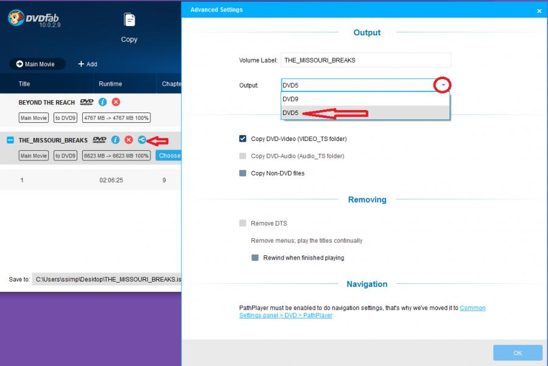Image resolution: width=548 pixels, height=366 pixels.
Task: Edit the Volume Label field
Action: click(x=366, y=60)
